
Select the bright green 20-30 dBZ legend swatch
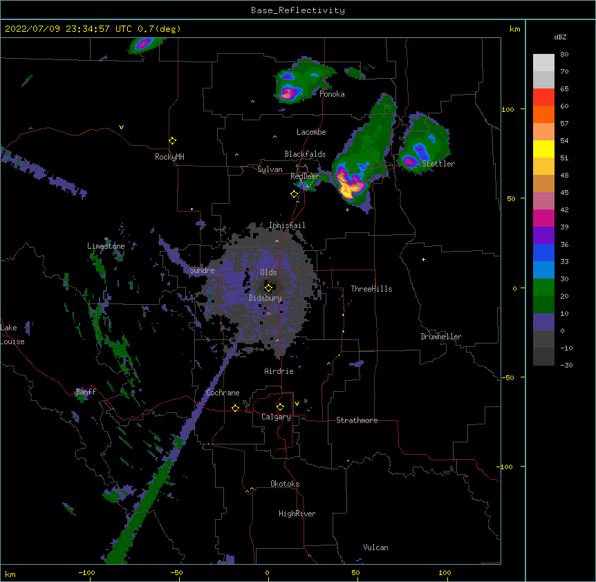click(x=543, y=288)
